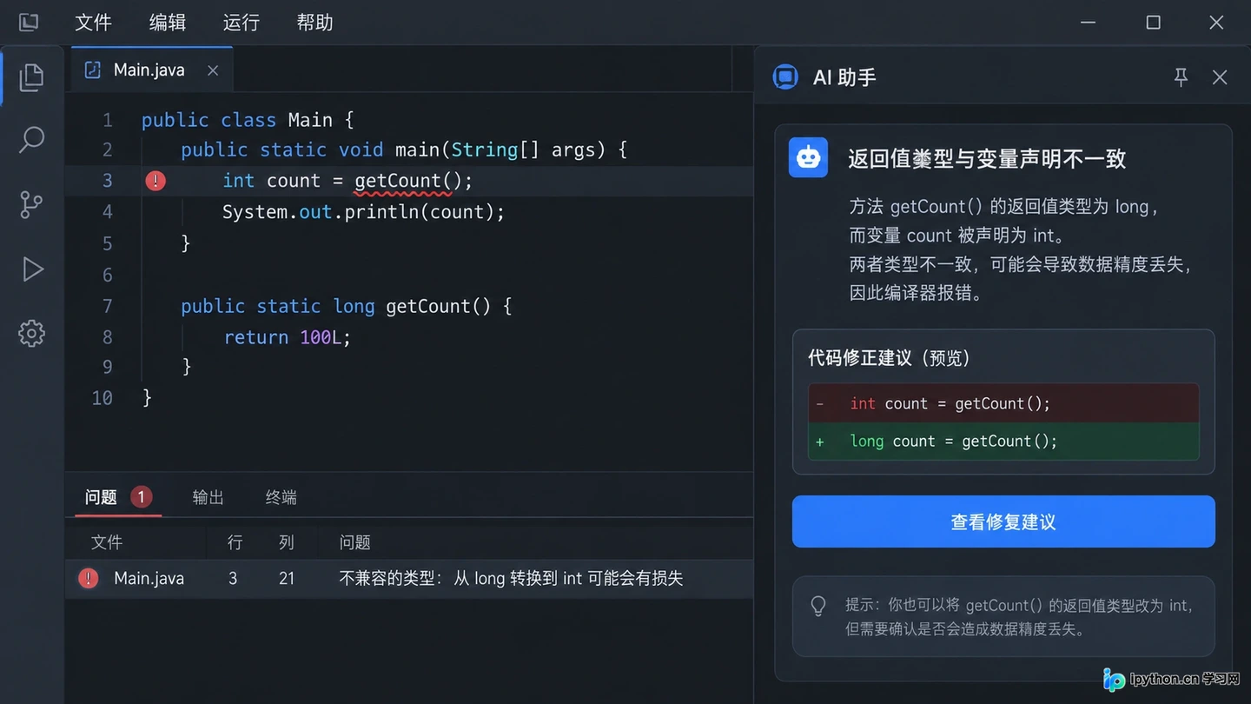Click the AI 助手 header logo icon
This screenshot has height=704, width=1251.
[x=785, y=77]
